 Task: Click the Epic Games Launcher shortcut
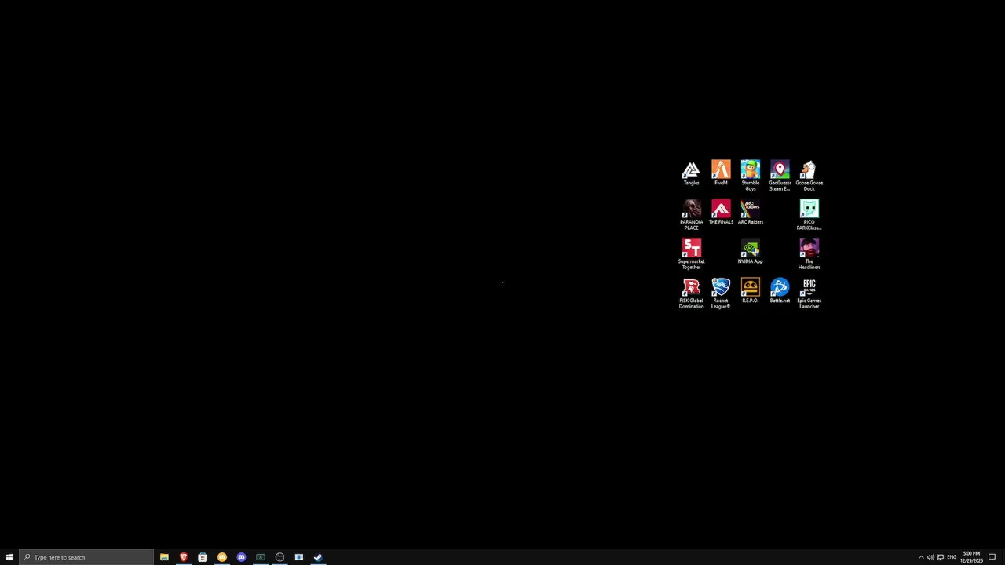click(x=809, y=294)
